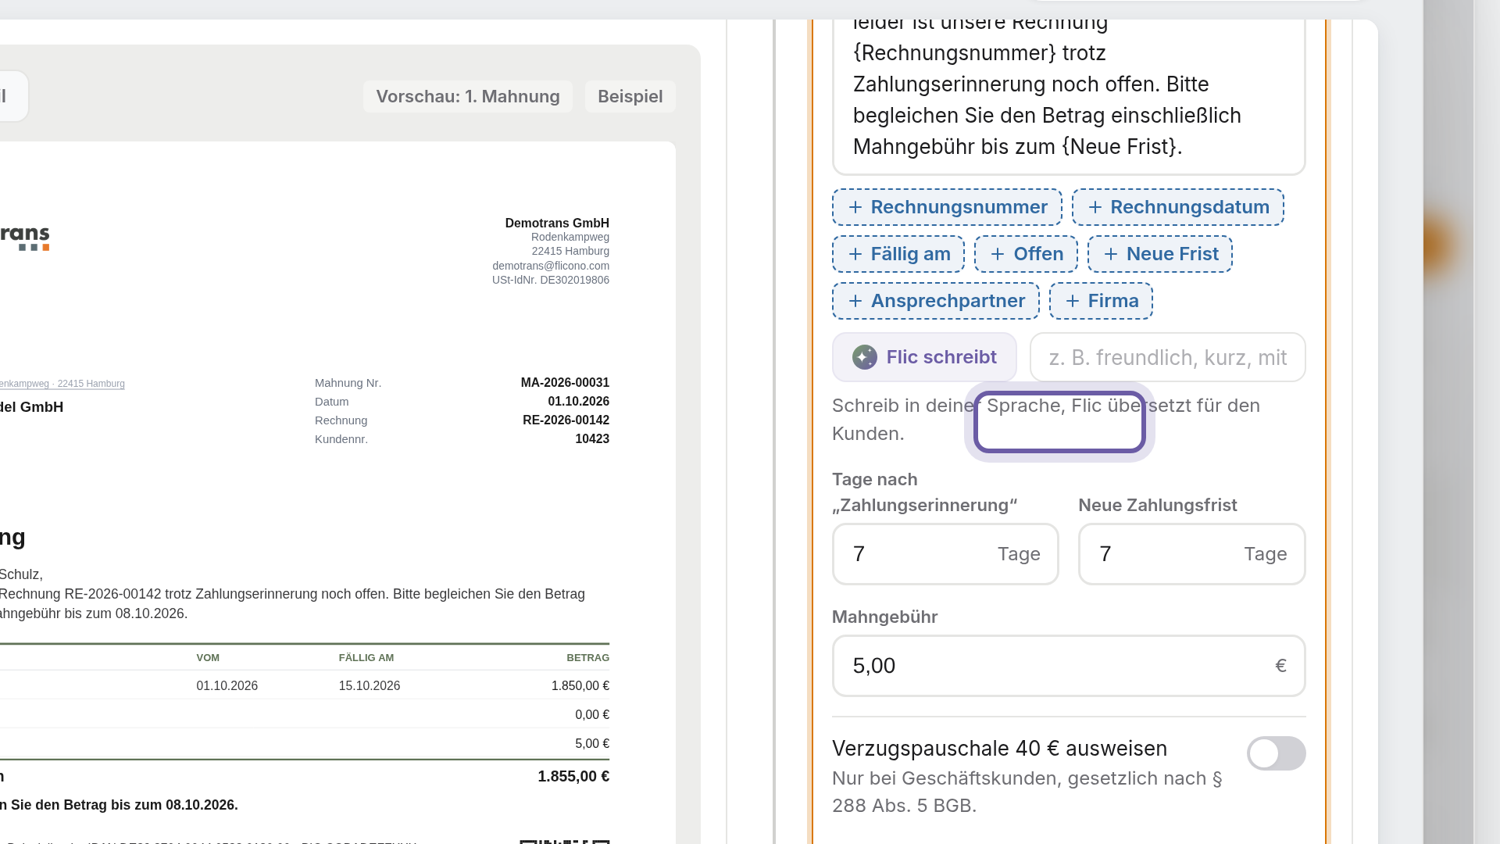Click the plus icon on Ansprechpartner chip
The width and height of the screenshot is (1500, 844).
tap(855, 301)
